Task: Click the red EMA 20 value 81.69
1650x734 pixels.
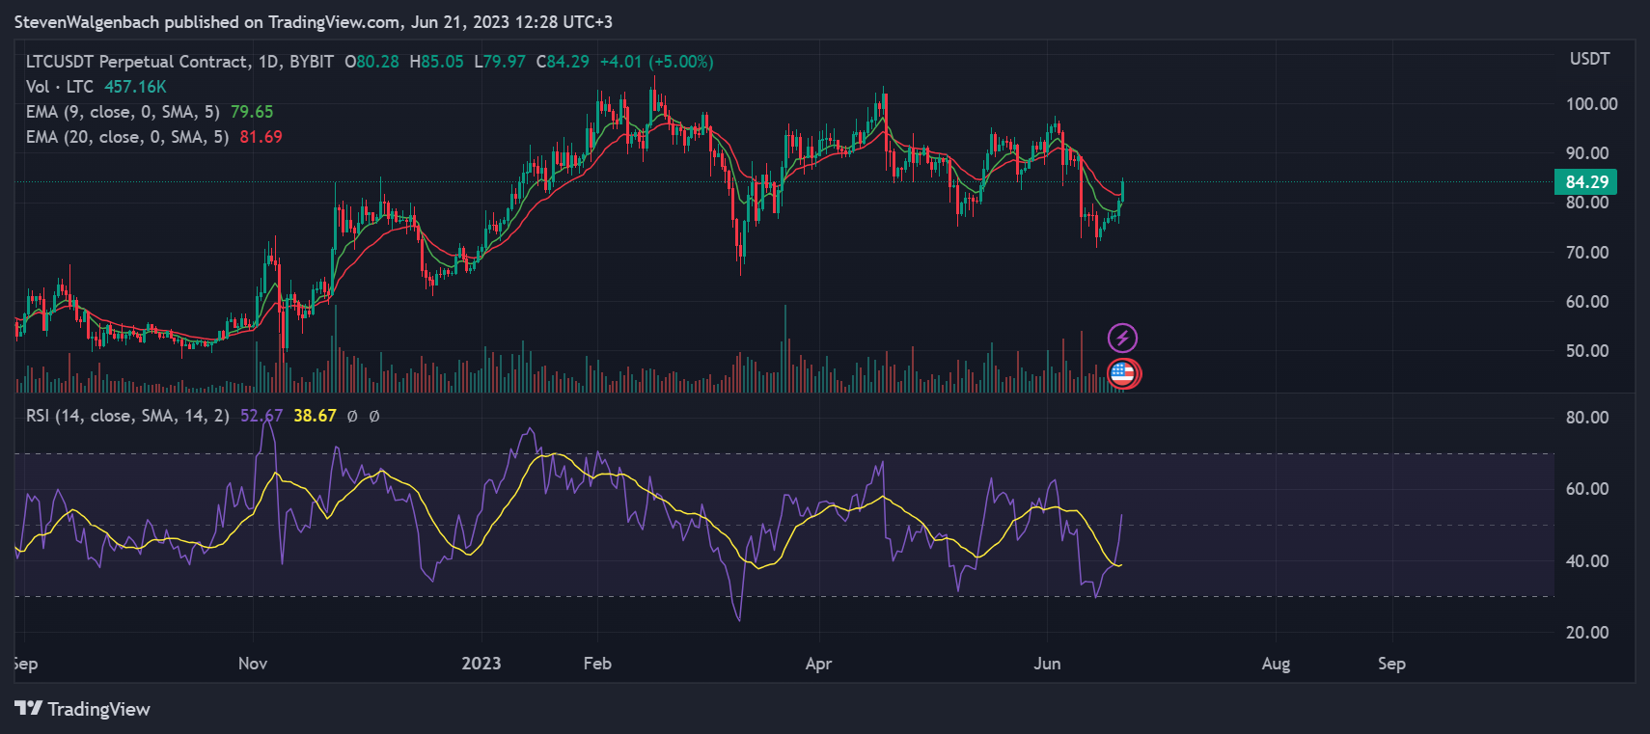Action: (x=261, y=137)
